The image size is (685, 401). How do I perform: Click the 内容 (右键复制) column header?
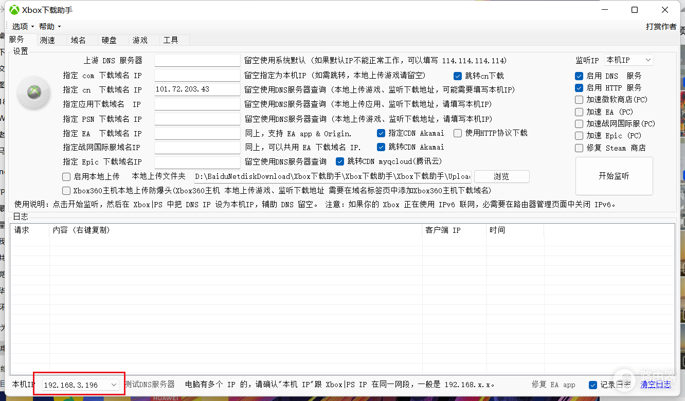click(236, 230)
